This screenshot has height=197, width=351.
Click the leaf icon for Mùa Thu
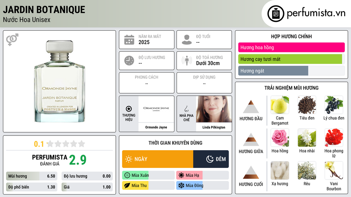[x=127, y=185]
